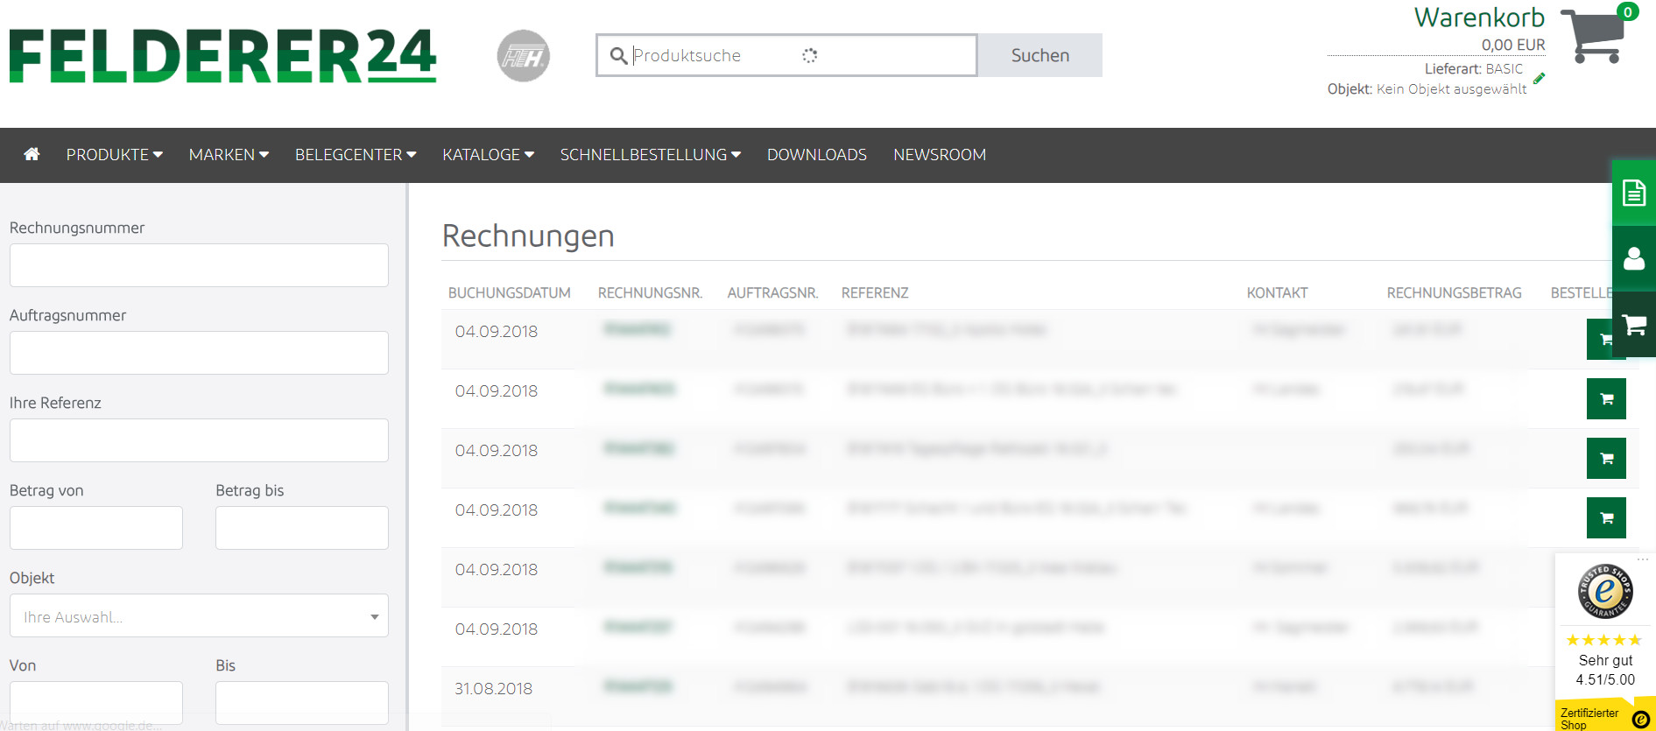Click the green pencil edit icon beside Objekt
This screenshot has height=731, width=1656.
(1540, 78)
